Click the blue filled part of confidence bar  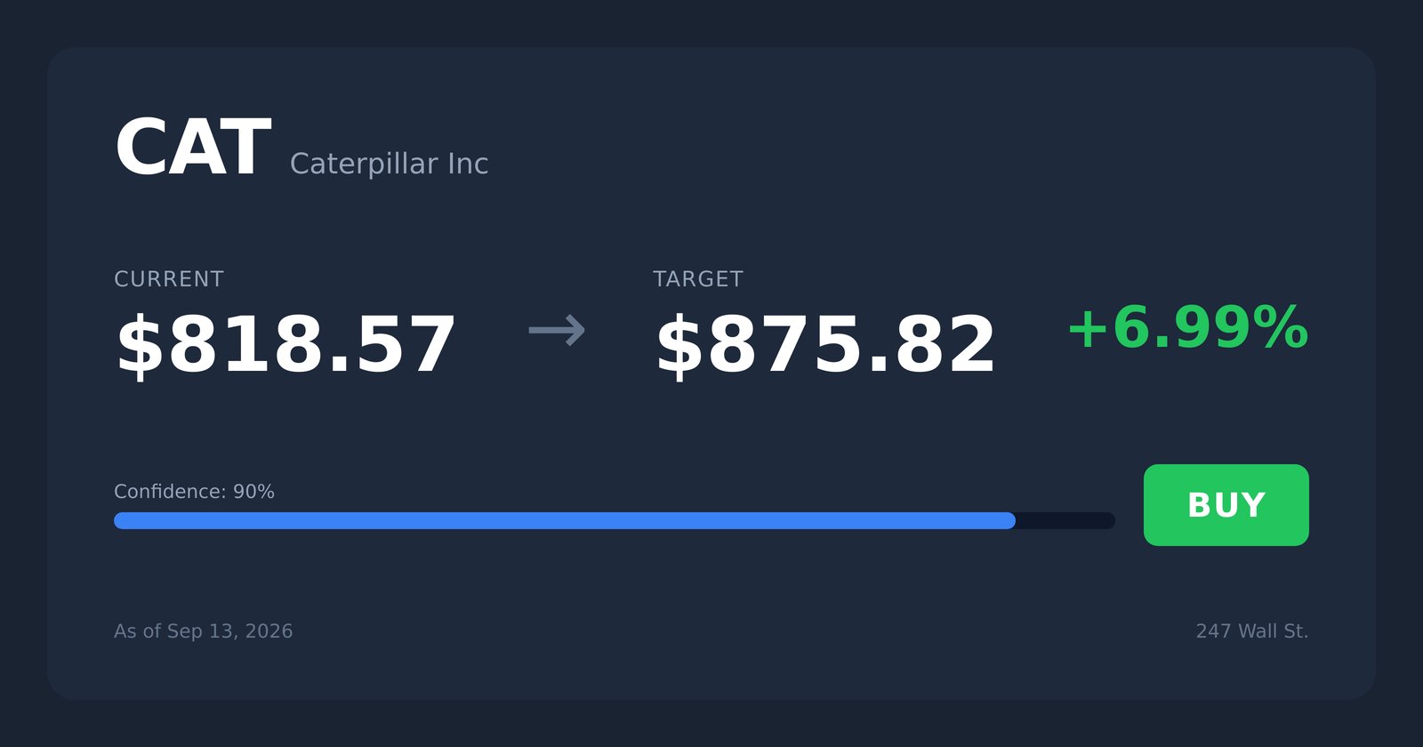565,520
